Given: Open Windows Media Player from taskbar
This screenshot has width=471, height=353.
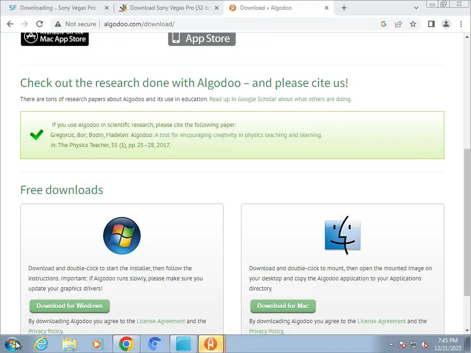Looking at the screenshot, I should (x=97, y=344).
